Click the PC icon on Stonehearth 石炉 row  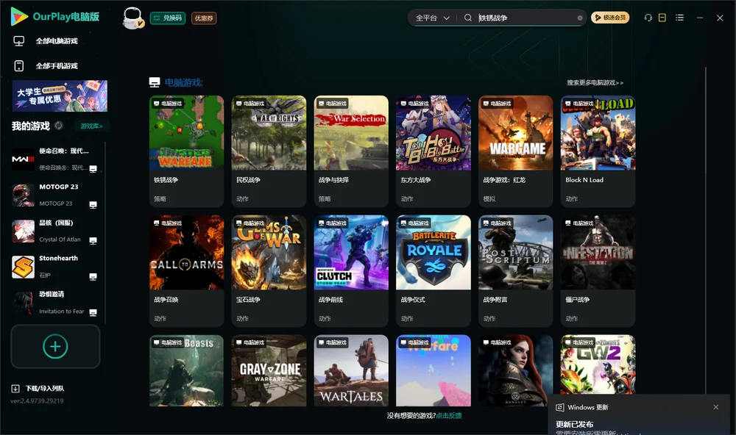tap(93, 276)
